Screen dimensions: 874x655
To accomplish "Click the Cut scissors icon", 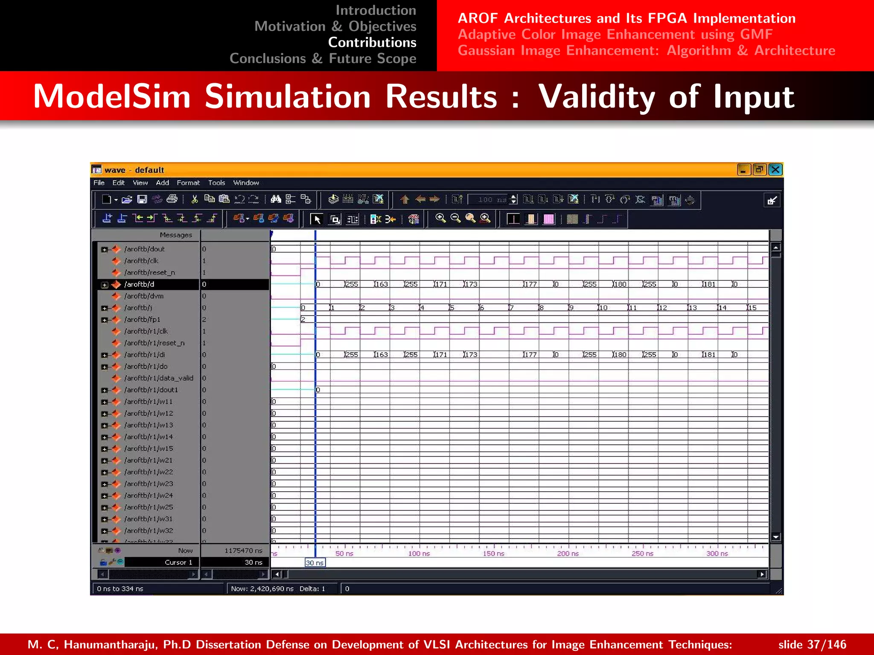I will [195, 199].
